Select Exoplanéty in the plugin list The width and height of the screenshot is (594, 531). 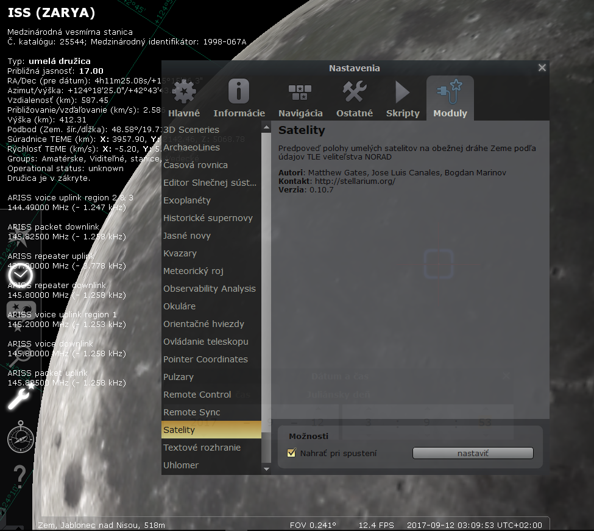[x=187, y=200]
